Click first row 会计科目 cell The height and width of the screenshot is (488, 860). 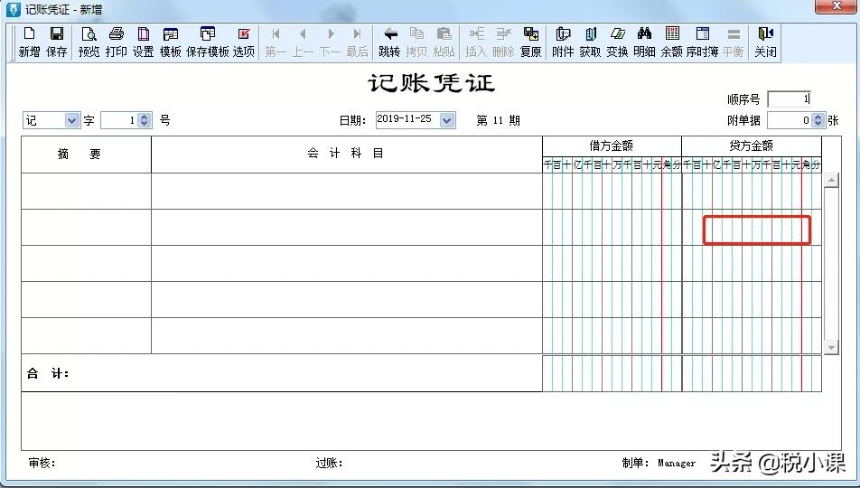pos(347,191)
